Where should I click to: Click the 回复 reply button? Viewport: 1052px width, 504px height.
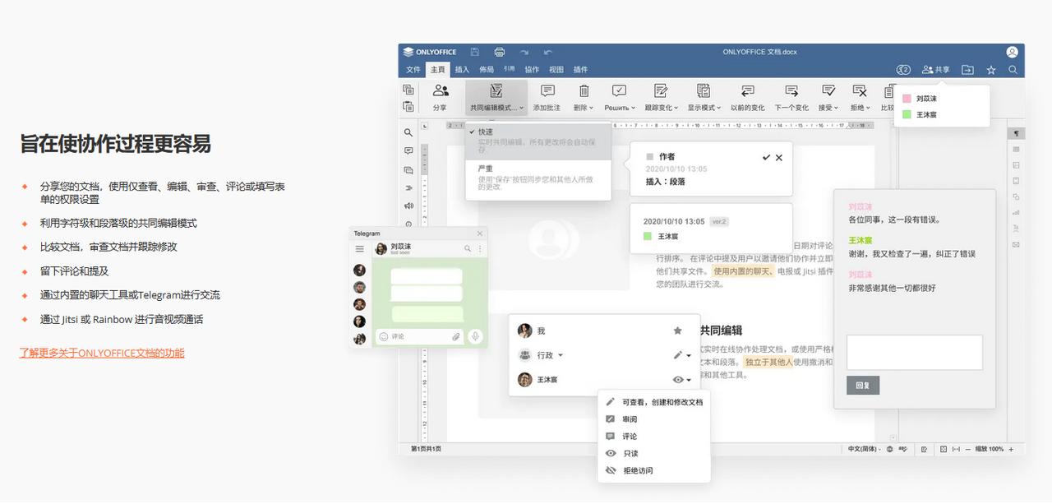863,385
